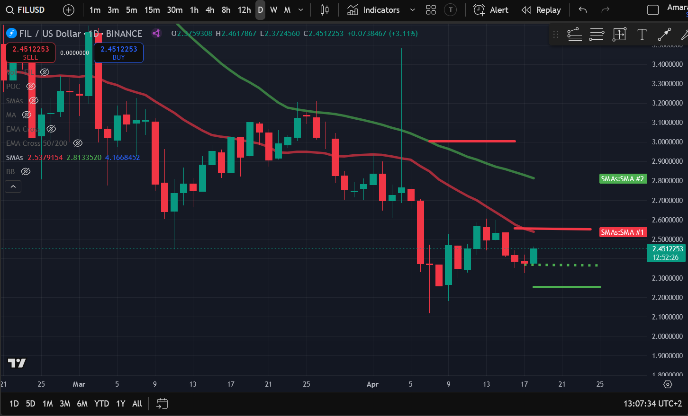Switch to 1h timeframe
This screenshot has height=416, width=688.
click(194, 10)
